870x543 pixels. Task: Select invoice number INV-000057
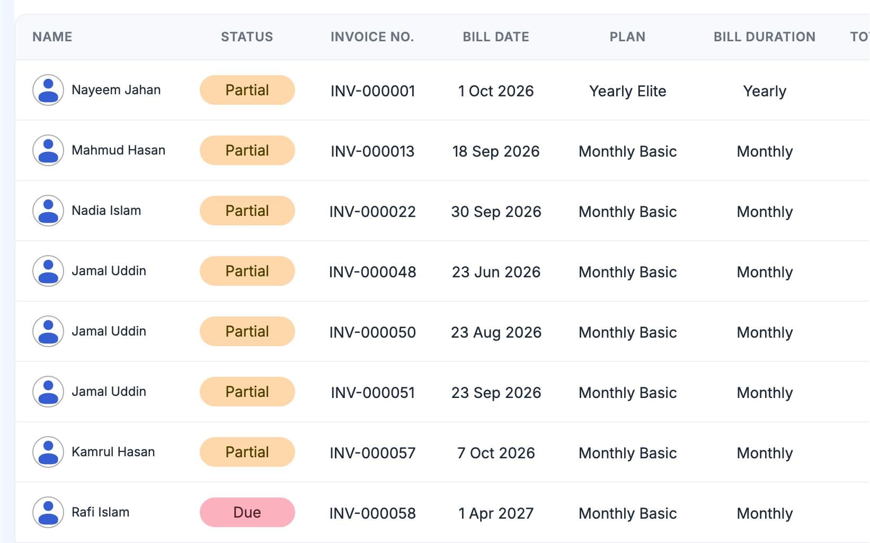pyautogui.click(x=372, y=453)
